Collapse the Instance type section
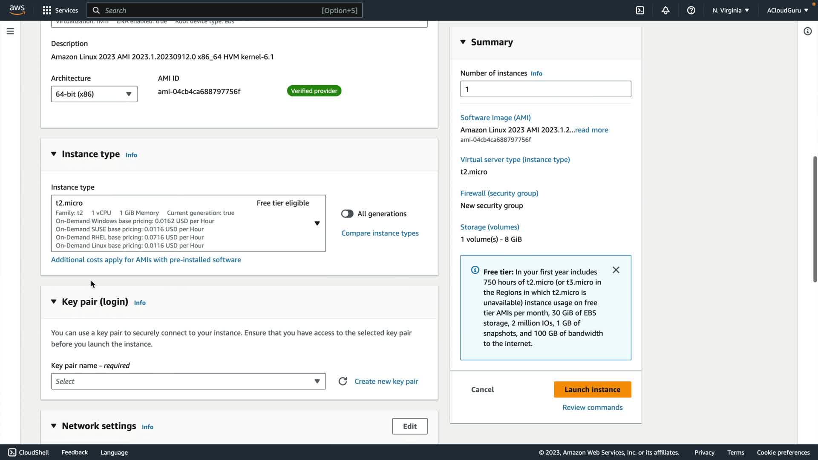 (x=54, y=154)
